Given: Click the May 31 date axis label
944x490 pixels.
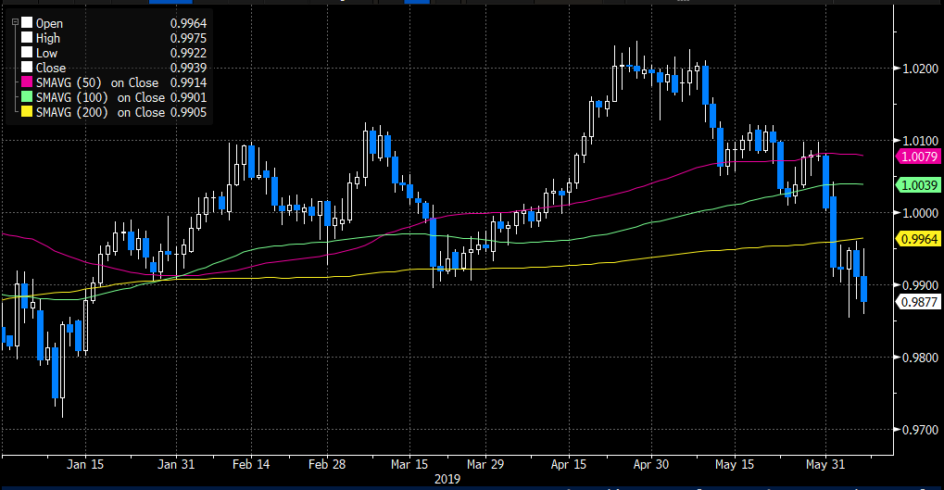Looking at the screenshot, I should click(824, 465).
